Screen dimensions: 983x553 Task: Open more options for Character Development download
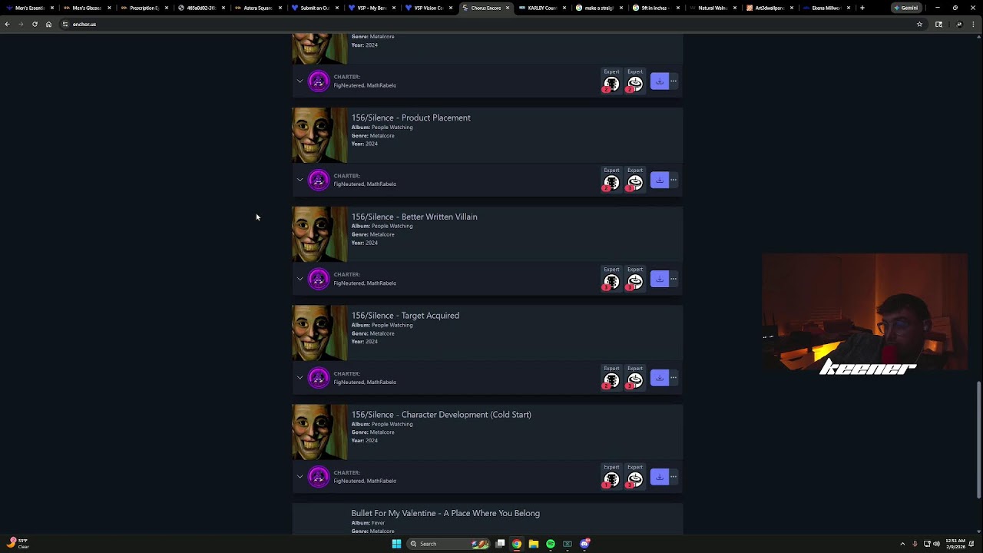[674, 477]
